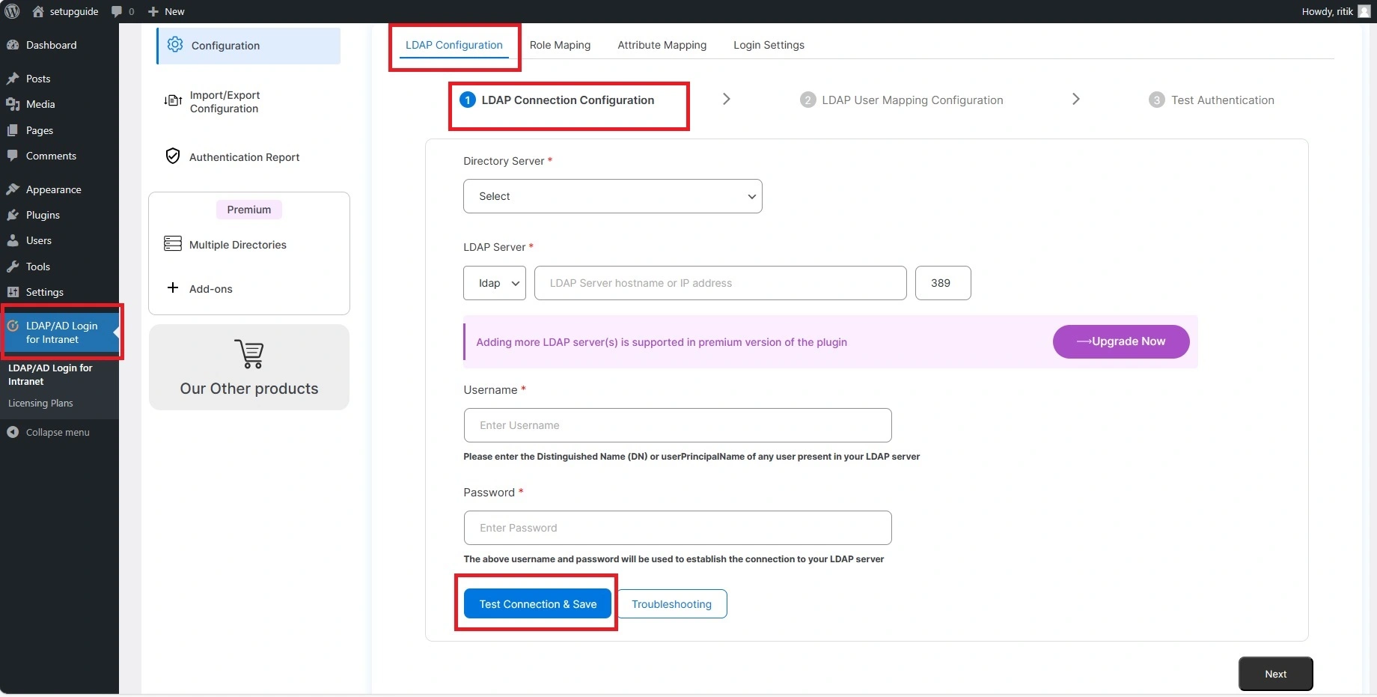Viewport: 1377px width, 697px height.
Task: Click the New plus icon in admin bar
Action: (153, 11)
